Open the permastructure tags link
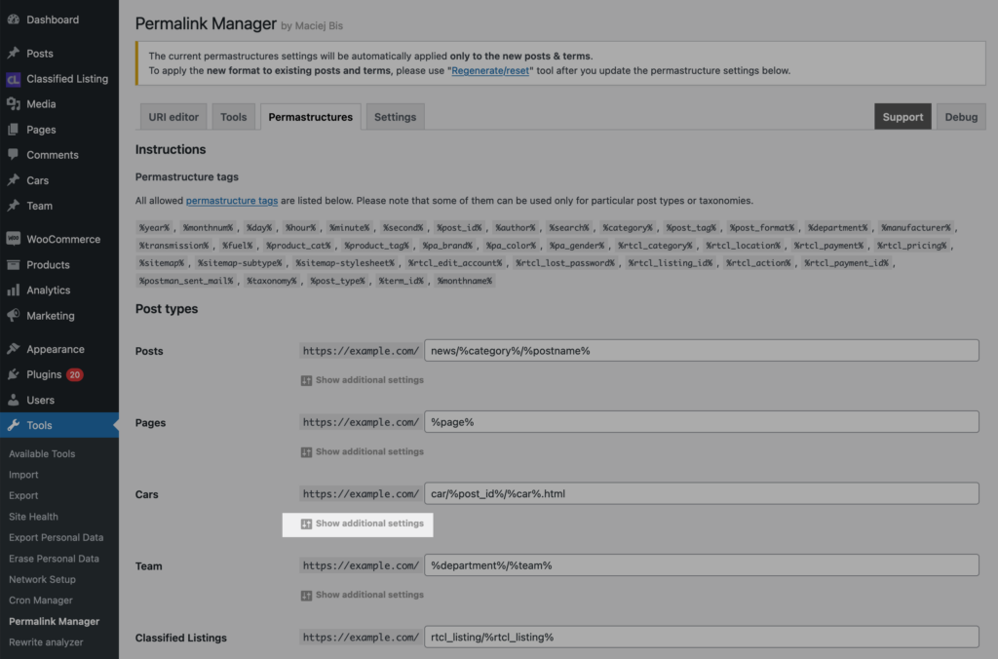This screenshot has height=659, width=998. [232, 201]
